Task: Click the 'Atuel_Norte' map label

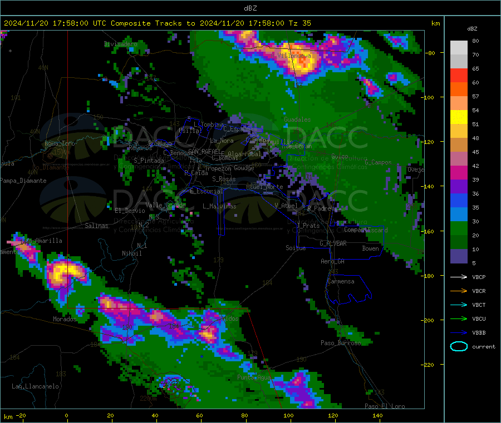Action: coord(264,187)
